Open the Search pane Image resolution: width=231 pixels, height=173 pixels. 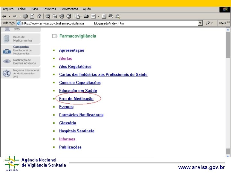48,16
